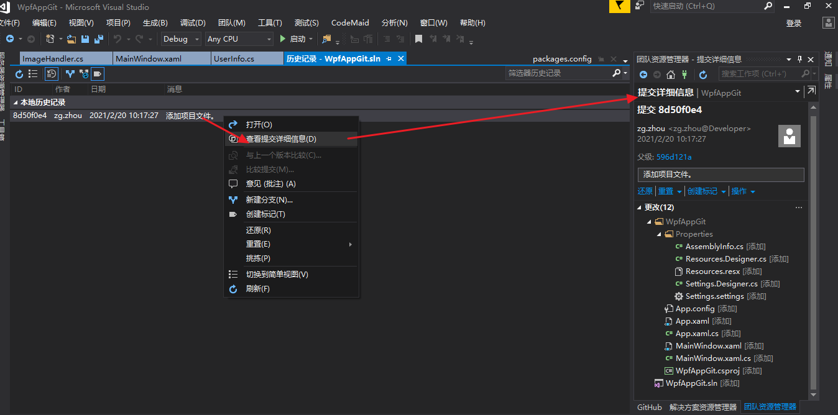Click the blue navigate backward arrow in main toolbar
Viewport: 838px width, 415px height.
[10, 39]
